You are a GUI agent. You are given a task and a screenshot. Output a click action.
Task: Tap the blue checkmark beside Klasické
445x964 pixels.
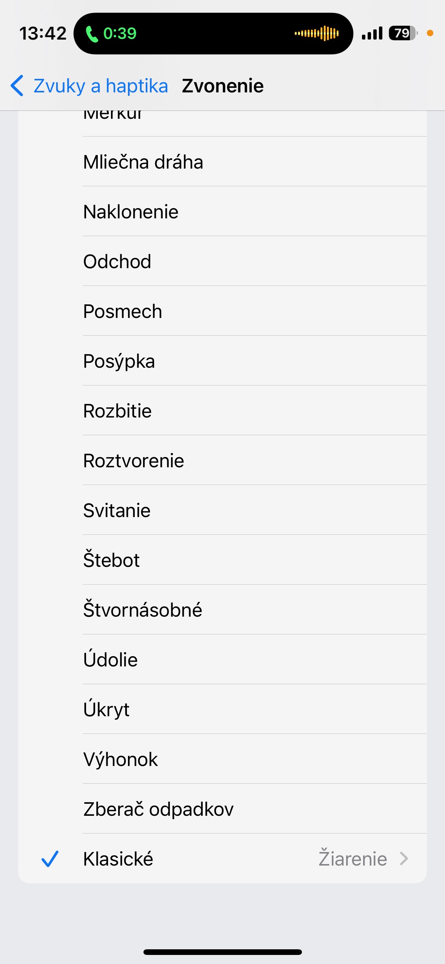(x=49, y=859)
